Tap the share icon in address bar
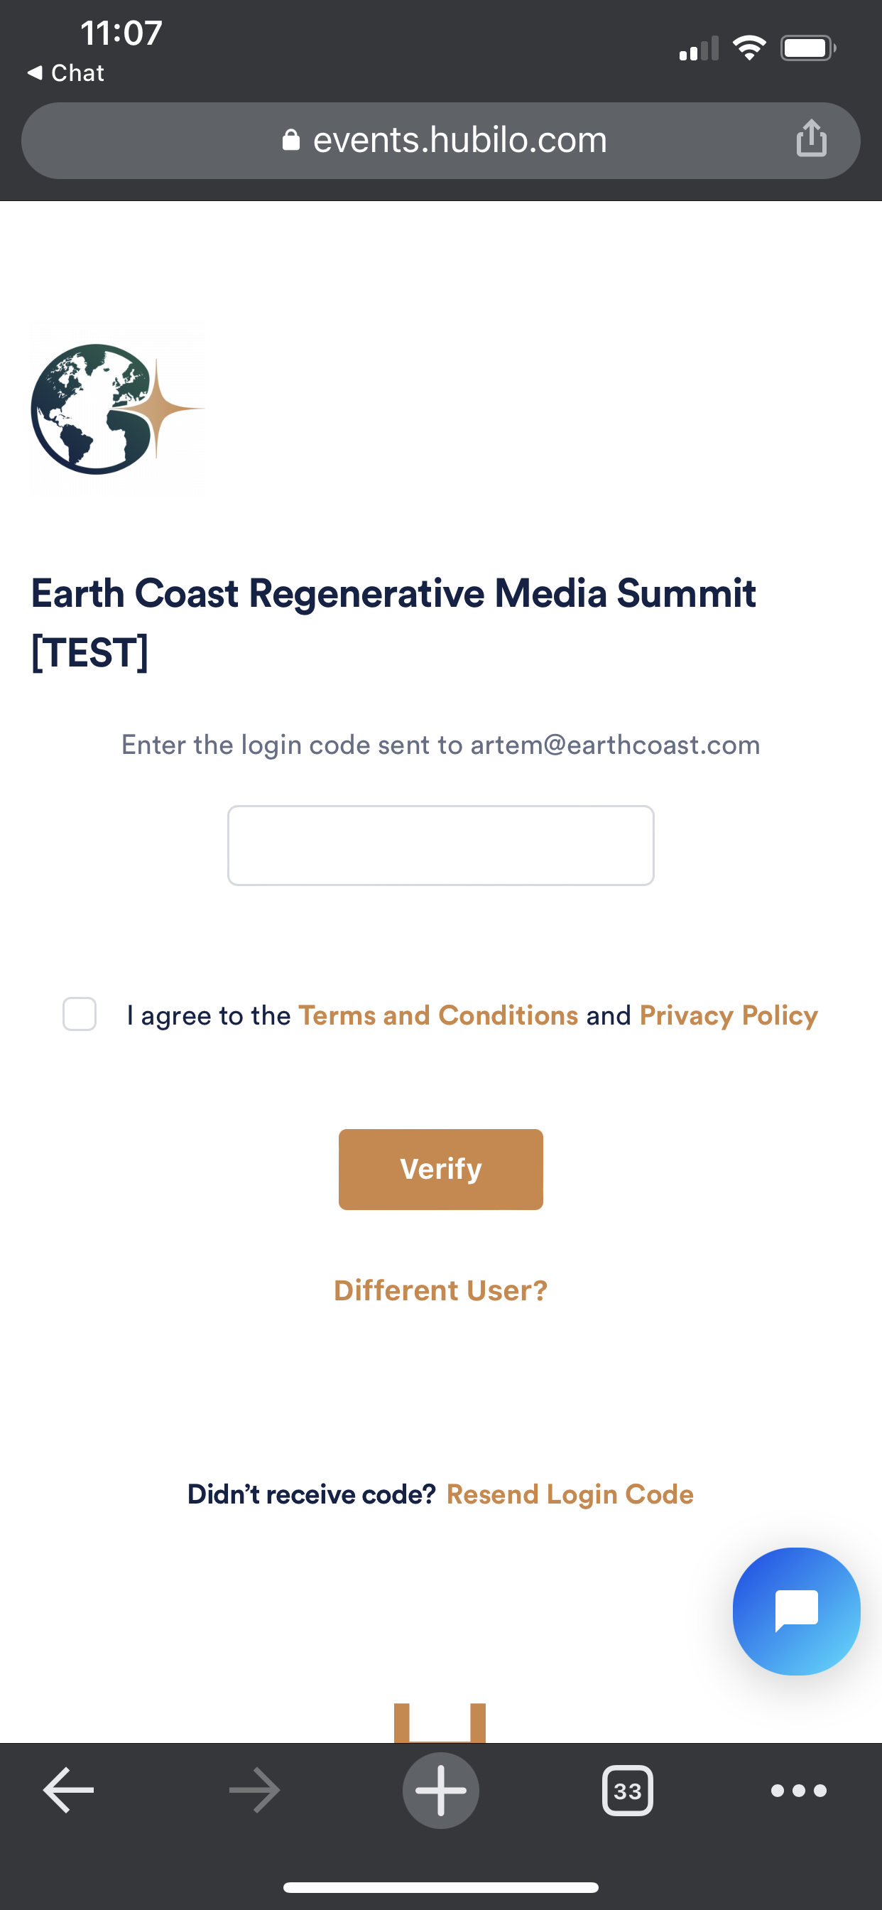This screenshot has width=882, height=1910. pos(811,139)
